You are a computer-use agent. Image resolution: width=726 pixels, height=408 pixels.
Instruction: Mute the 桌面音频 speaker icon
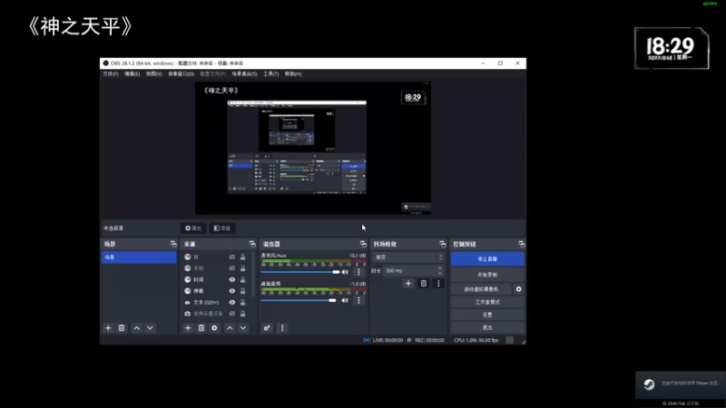[345, 300]
